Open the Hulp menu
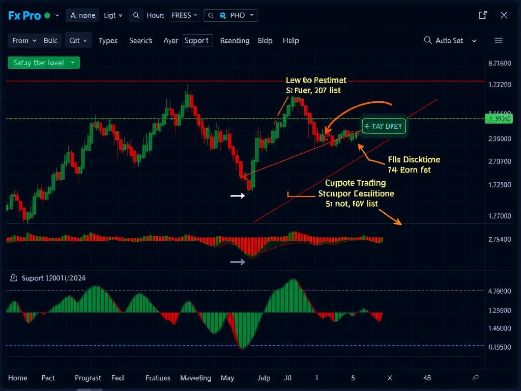This screenshot has height=391, width=521. [x=291, y=40]
